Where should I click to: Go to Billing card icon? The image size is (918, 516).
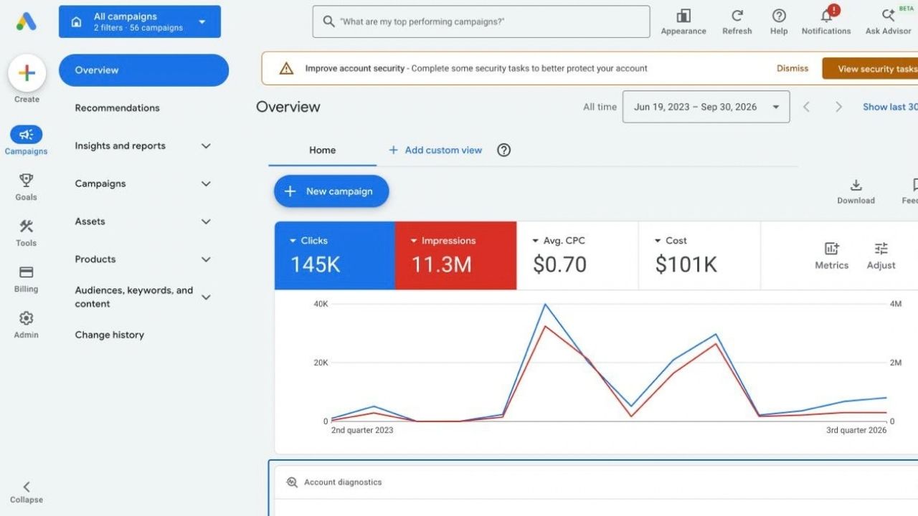27,272
